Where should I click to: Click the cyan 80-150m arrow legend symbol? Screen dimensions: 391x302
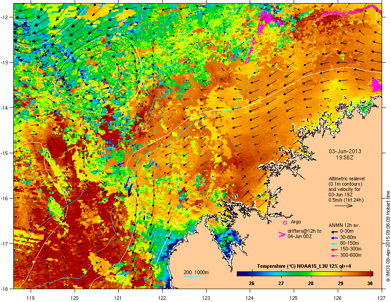coord(334,244)
